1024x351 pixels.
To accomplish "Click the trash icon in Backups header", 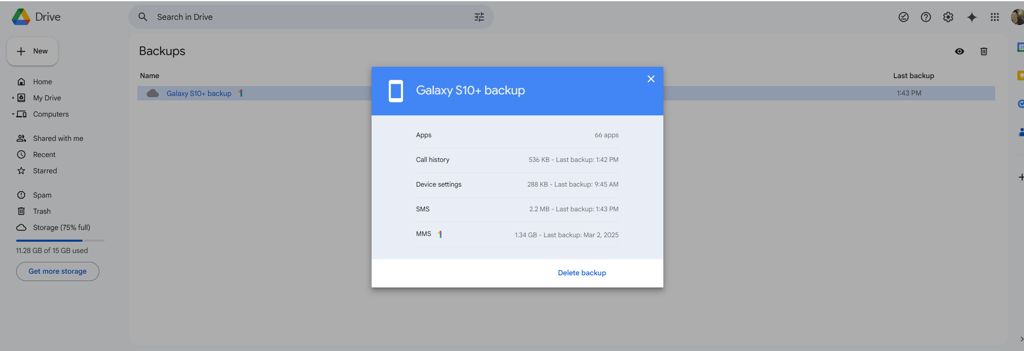I will (983, 51).
